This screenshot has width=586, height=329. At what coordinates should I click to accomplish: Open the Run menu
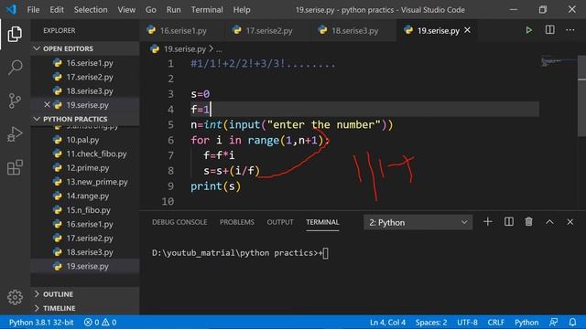[173, 10]
